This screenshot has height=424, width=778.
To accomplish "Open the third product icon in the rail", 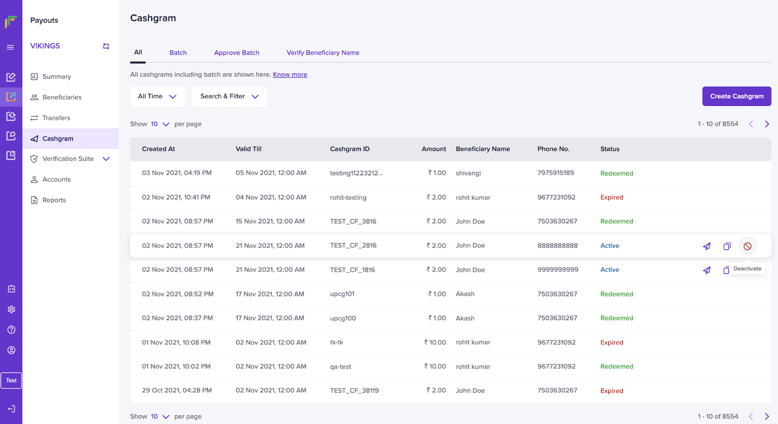I will pyautogui.click(x=11, y=116).
